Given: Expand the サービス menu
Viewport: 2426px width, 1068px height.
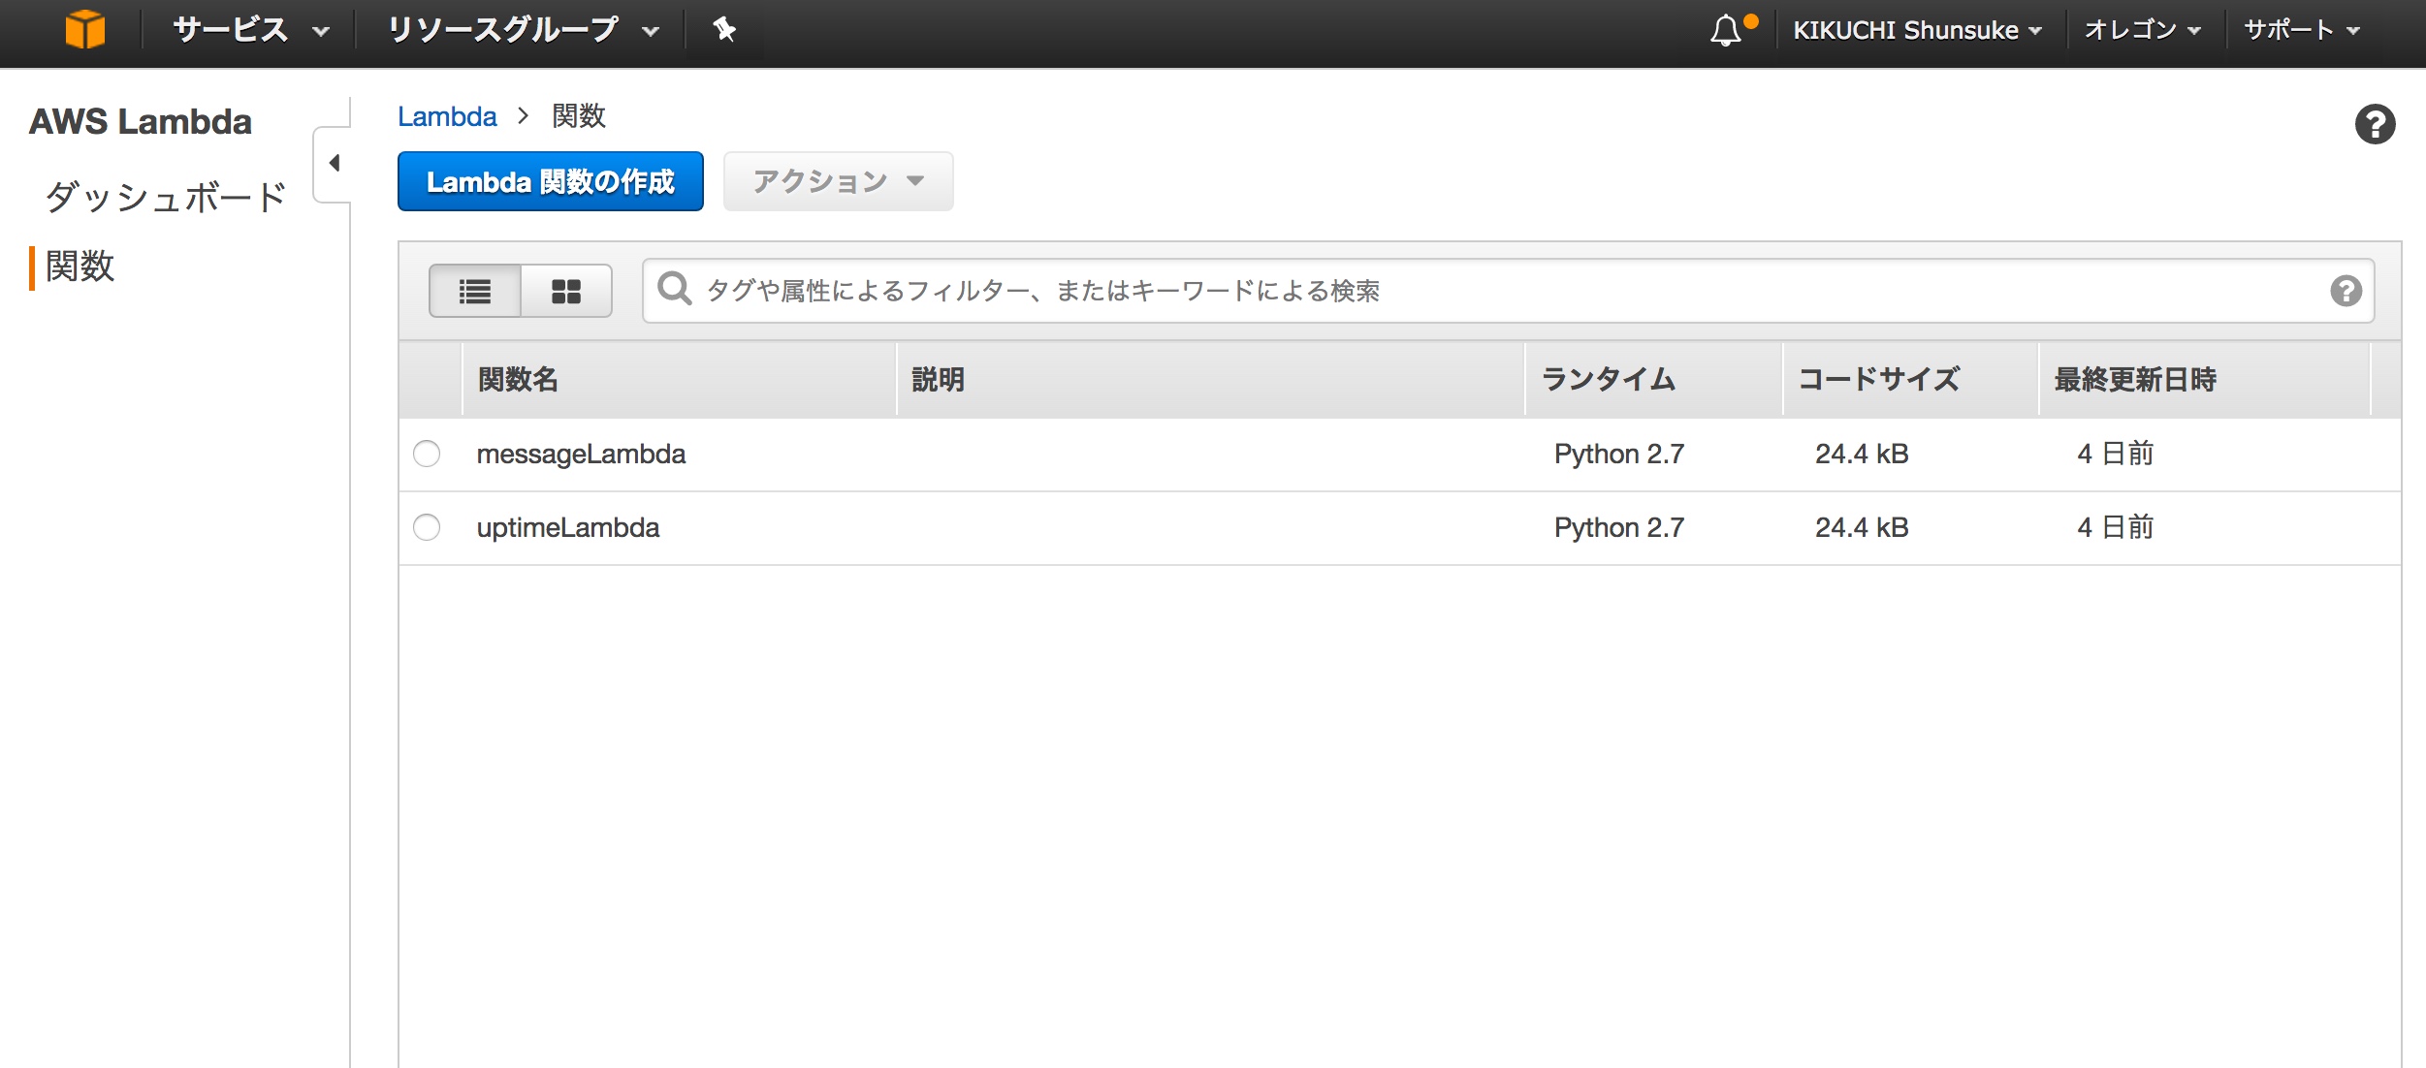Looking at the screenshot, I should click(251, 30).
